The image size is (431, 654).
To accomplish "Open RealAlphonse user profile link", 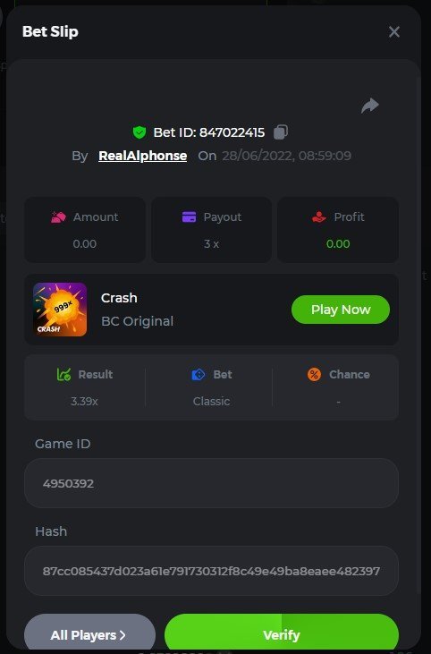I will point(142,156).
